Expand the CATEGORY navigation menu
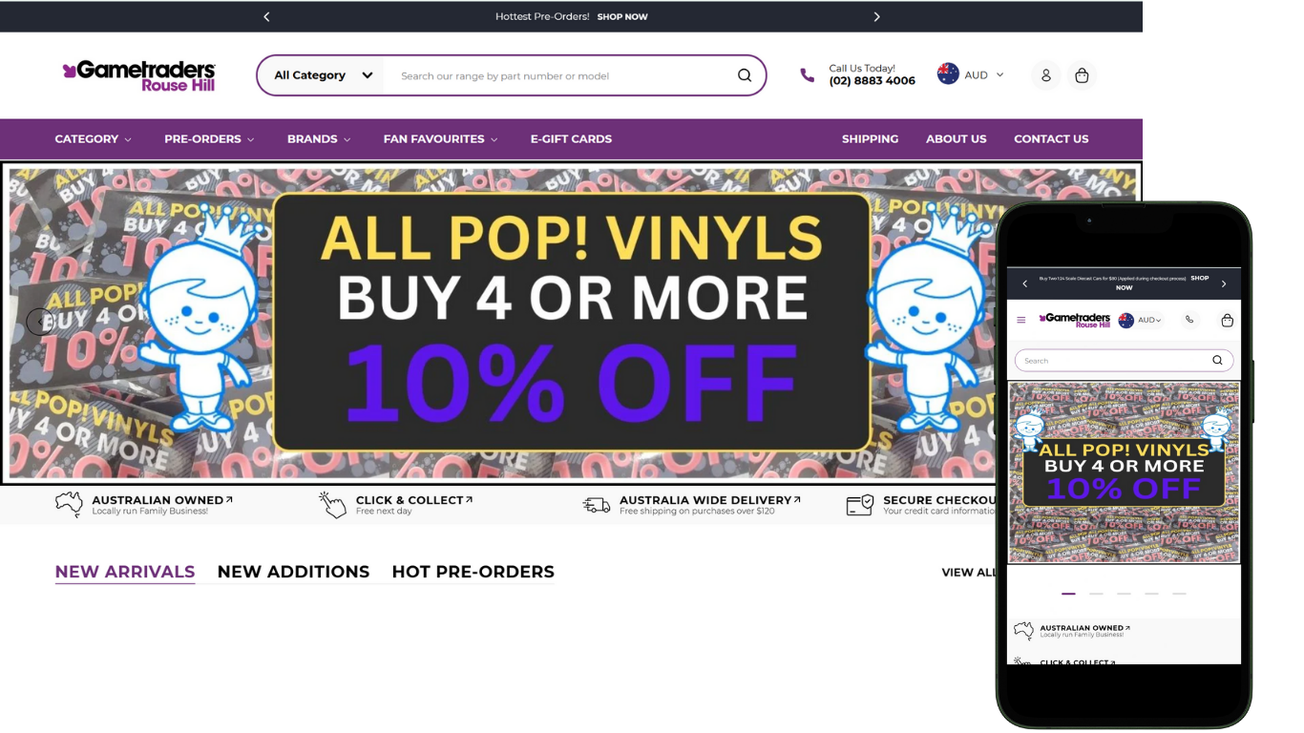 point(93,139)
